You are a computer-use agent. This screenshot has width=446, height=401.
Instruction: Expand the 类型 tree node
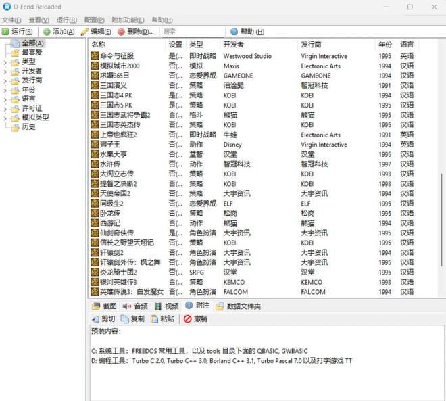(5, 62)
